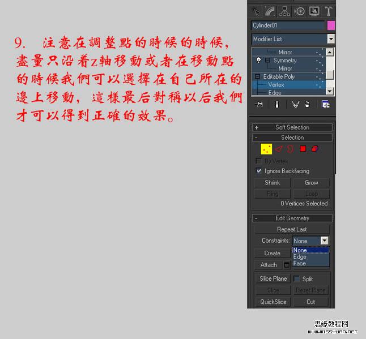Viewport: 366px width, 339px height.
Task: Select Editable Poly in modifier stack
Action: [x=279, y=77]
